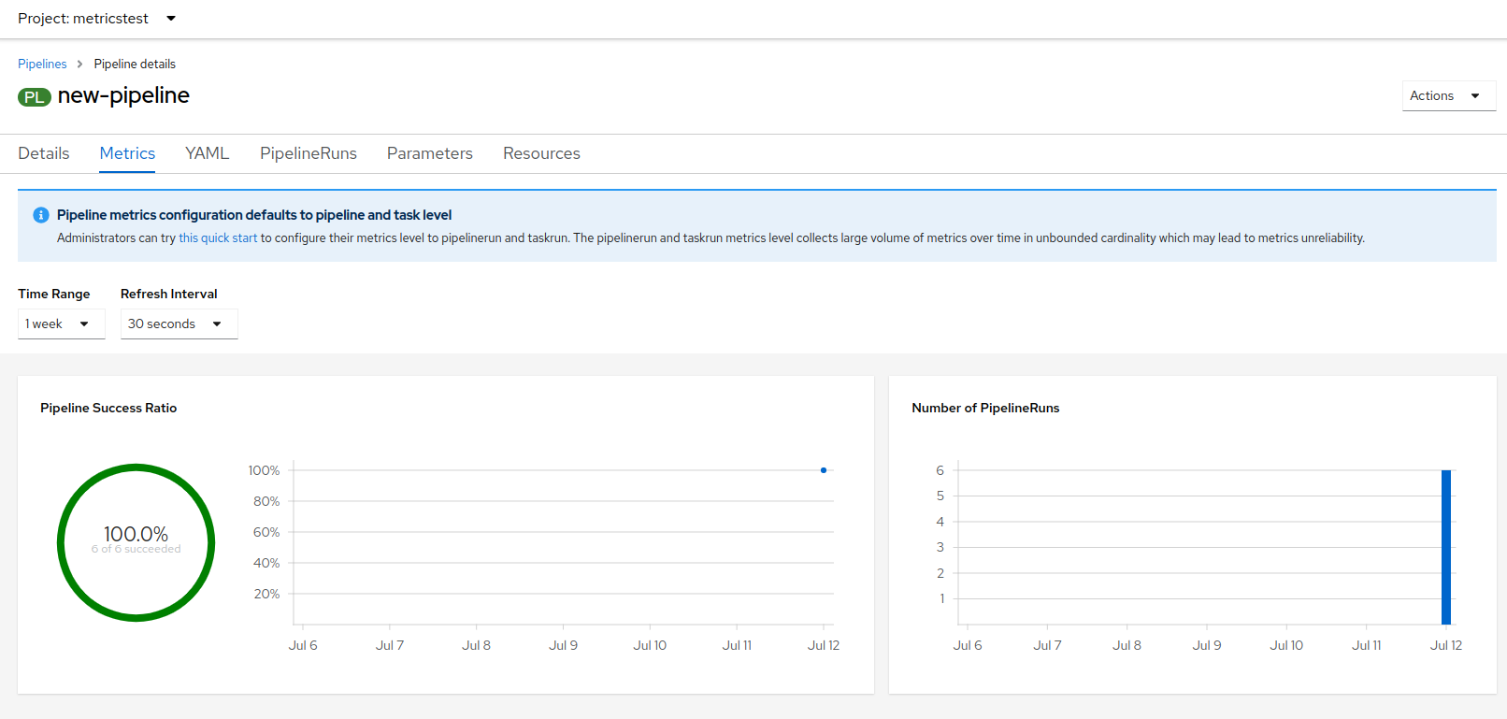Switch to the Parameters tab
Screen dimensions: 1507x719
tap(430, 153)
